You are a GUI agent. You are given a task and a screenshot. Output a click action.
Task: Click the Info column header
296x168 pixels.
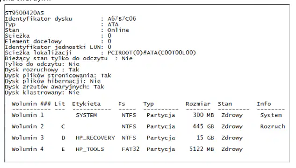click(x=264, y=104)
